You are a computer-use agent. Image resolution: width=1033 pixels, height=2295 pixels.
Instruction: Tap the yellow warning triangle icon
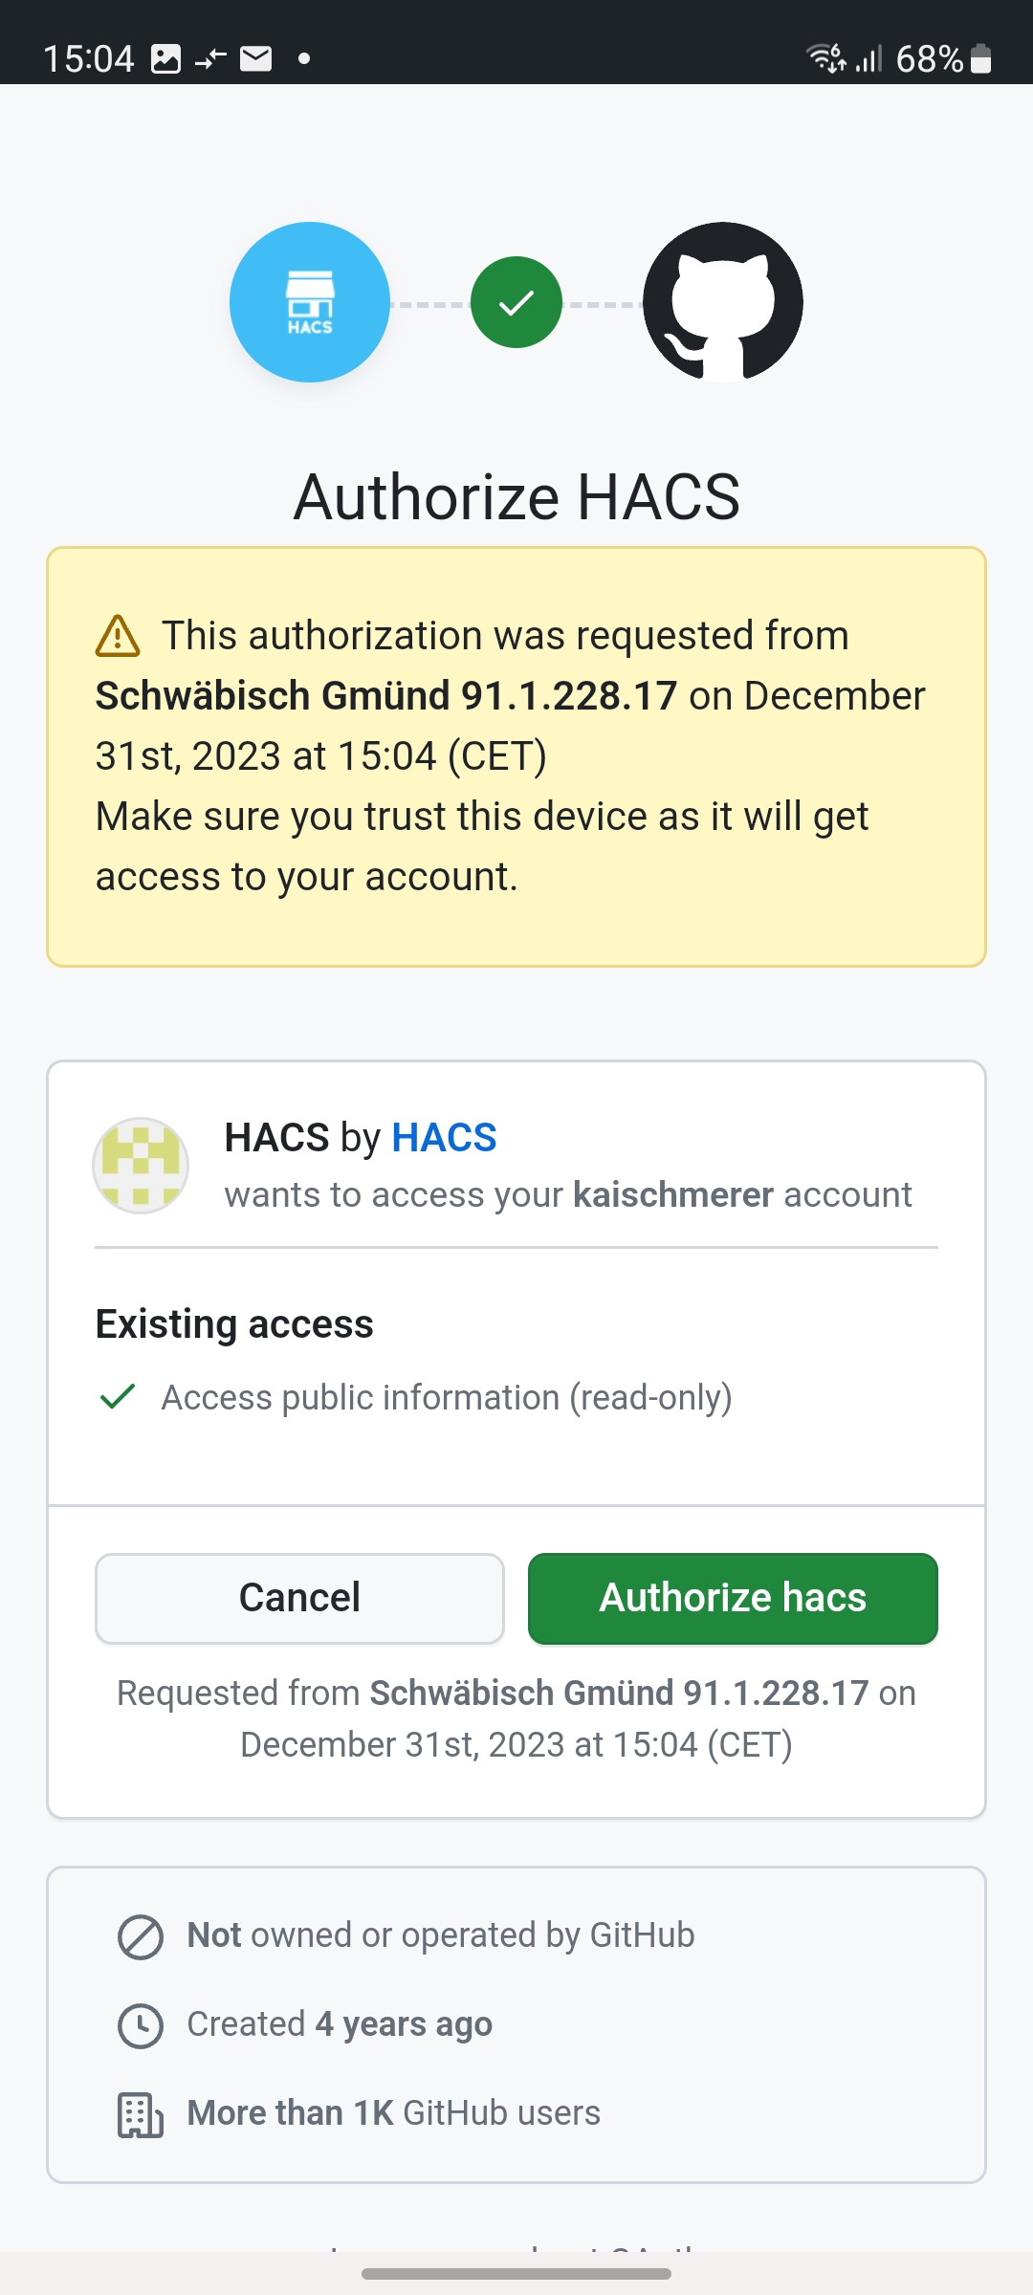[118, 636]
